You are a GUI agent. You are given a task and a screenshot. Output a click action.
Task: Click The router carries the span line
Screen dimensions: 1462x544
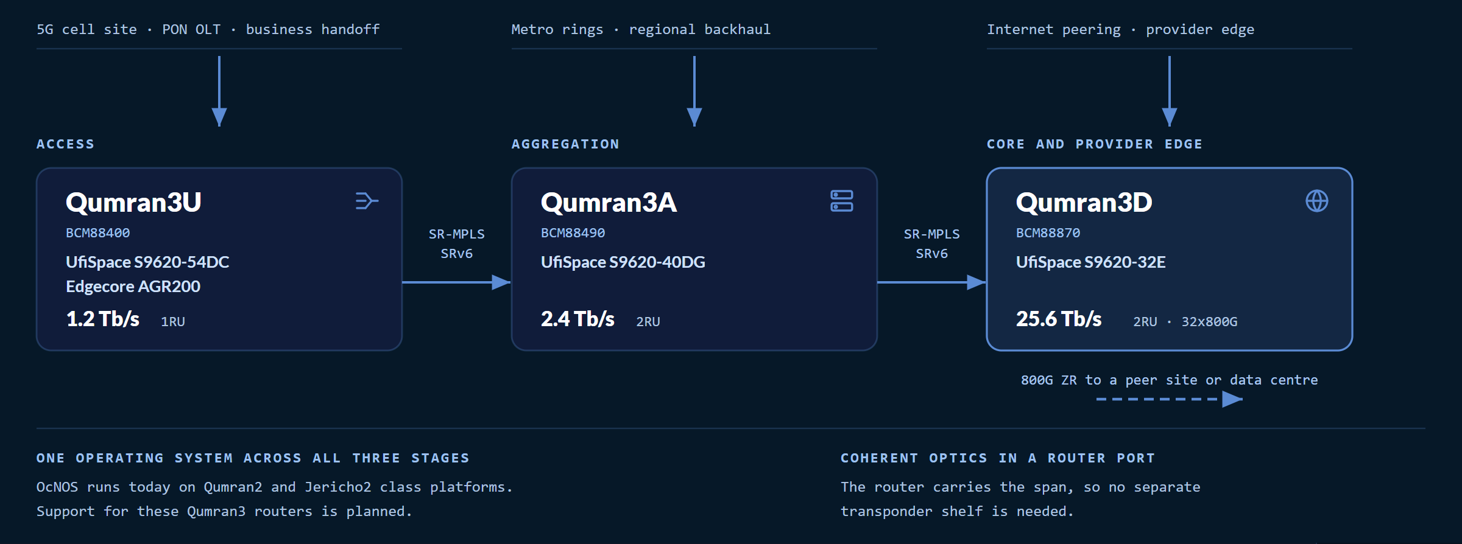1020,487
